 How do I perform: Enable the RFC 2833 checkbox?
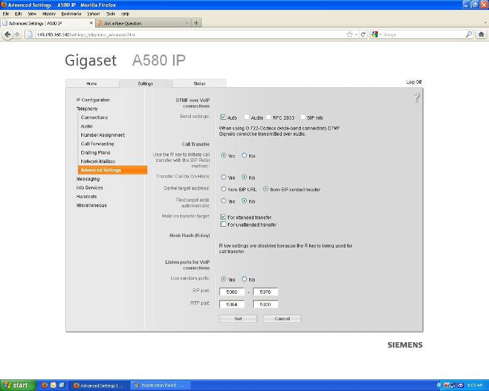pyautogui.click(x=268, y=117)
